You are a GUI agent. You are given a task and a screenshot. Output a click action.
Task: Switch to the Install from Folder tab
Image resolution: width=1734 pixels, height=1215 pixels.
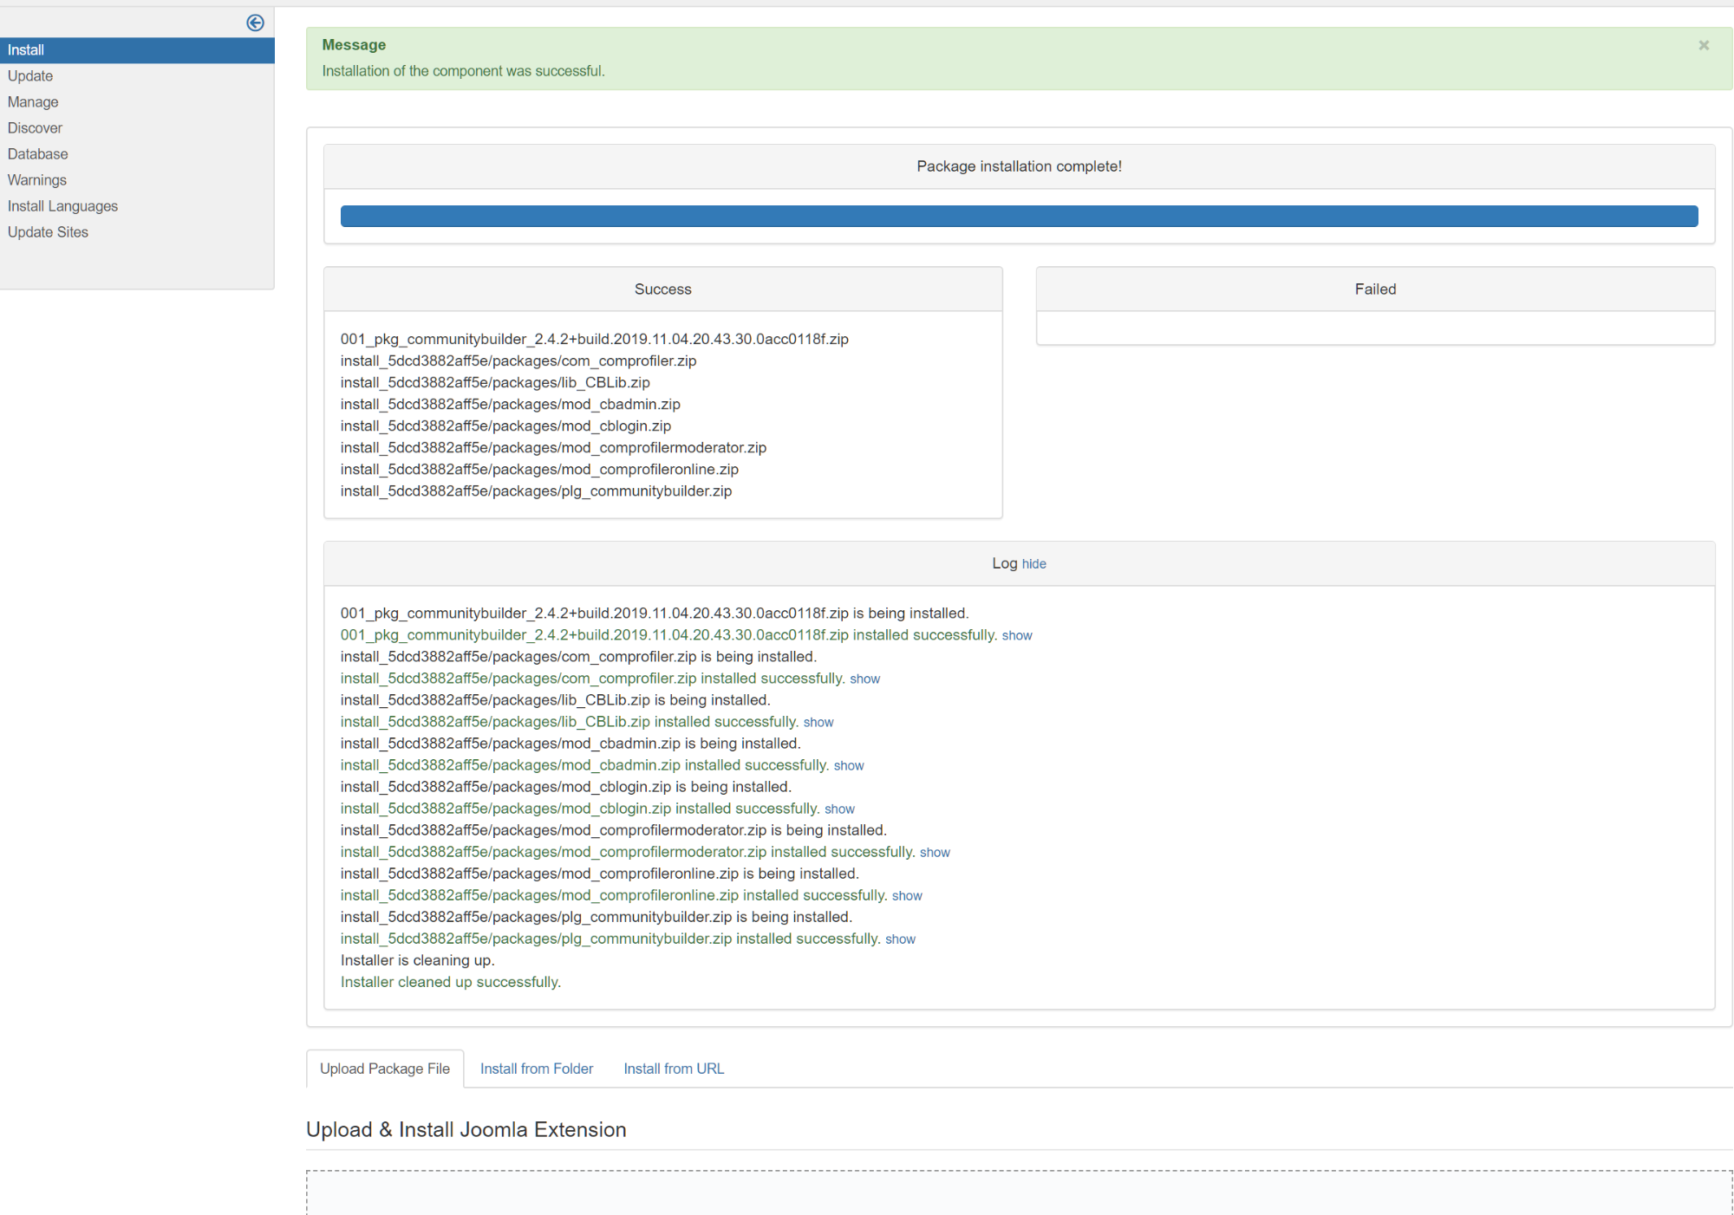click(x=537, y=1069)
